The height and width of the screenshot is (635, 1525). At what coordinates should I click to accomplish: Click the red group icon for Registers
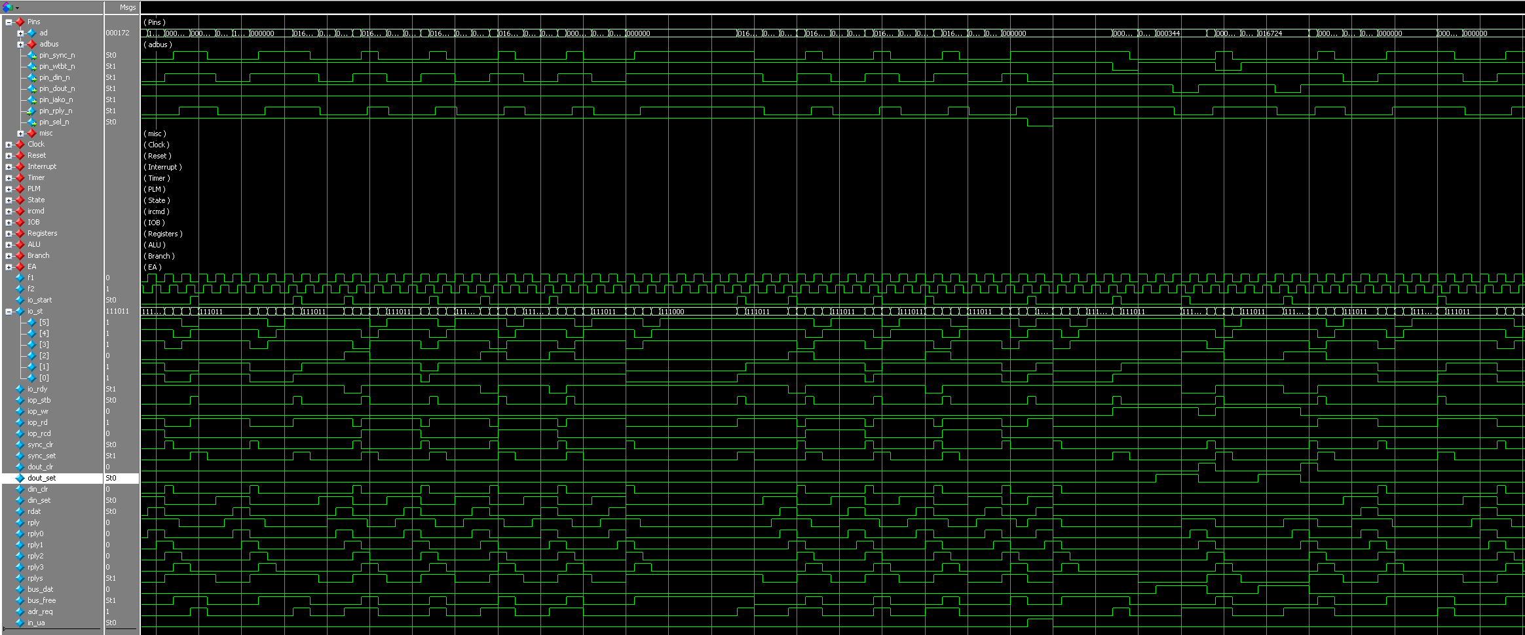(20, 233)
